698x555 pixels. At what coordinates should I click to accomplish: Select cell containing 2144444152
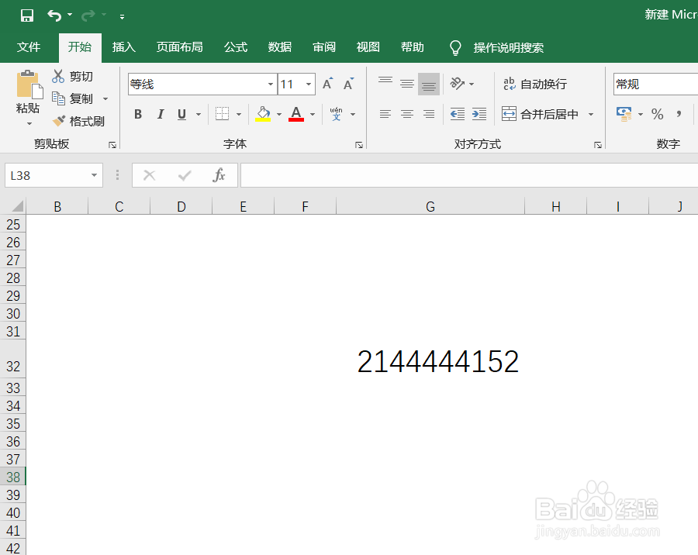pyautogui.click(x=430, y=359)
